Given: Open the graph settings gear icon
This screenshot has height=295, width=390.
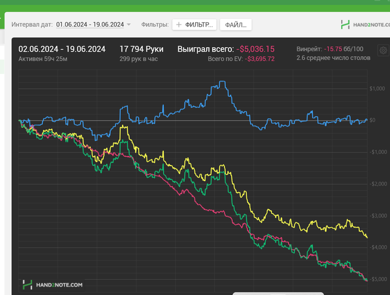Looking at the screenshot, I should tap(383, 51).
